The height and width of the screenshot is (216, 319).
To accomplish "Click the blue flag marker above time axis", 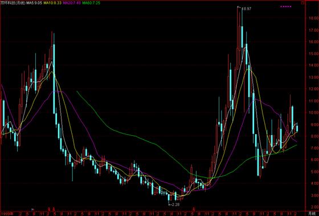I will point(32,209).
